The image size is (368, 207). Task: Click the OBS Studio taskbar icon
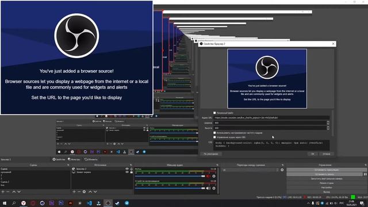(108, 203)
